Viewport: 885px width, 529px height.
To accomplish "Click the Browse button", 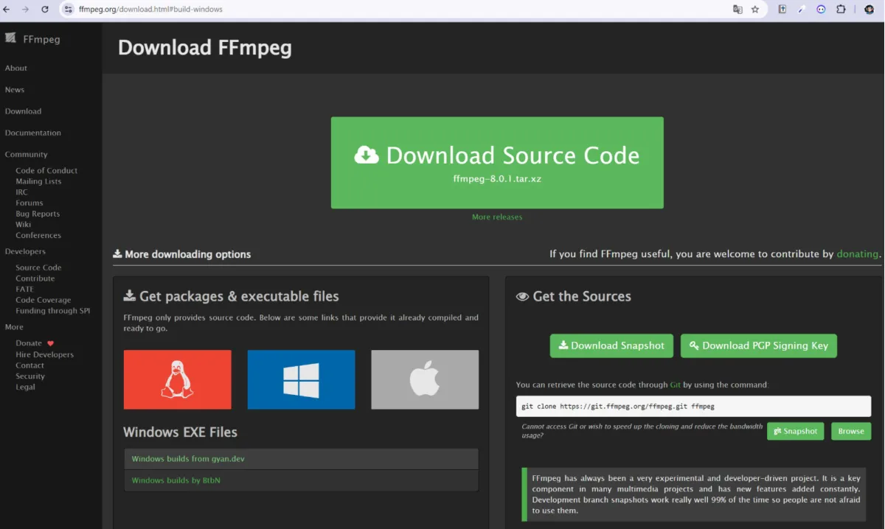I will coord(851,431).
